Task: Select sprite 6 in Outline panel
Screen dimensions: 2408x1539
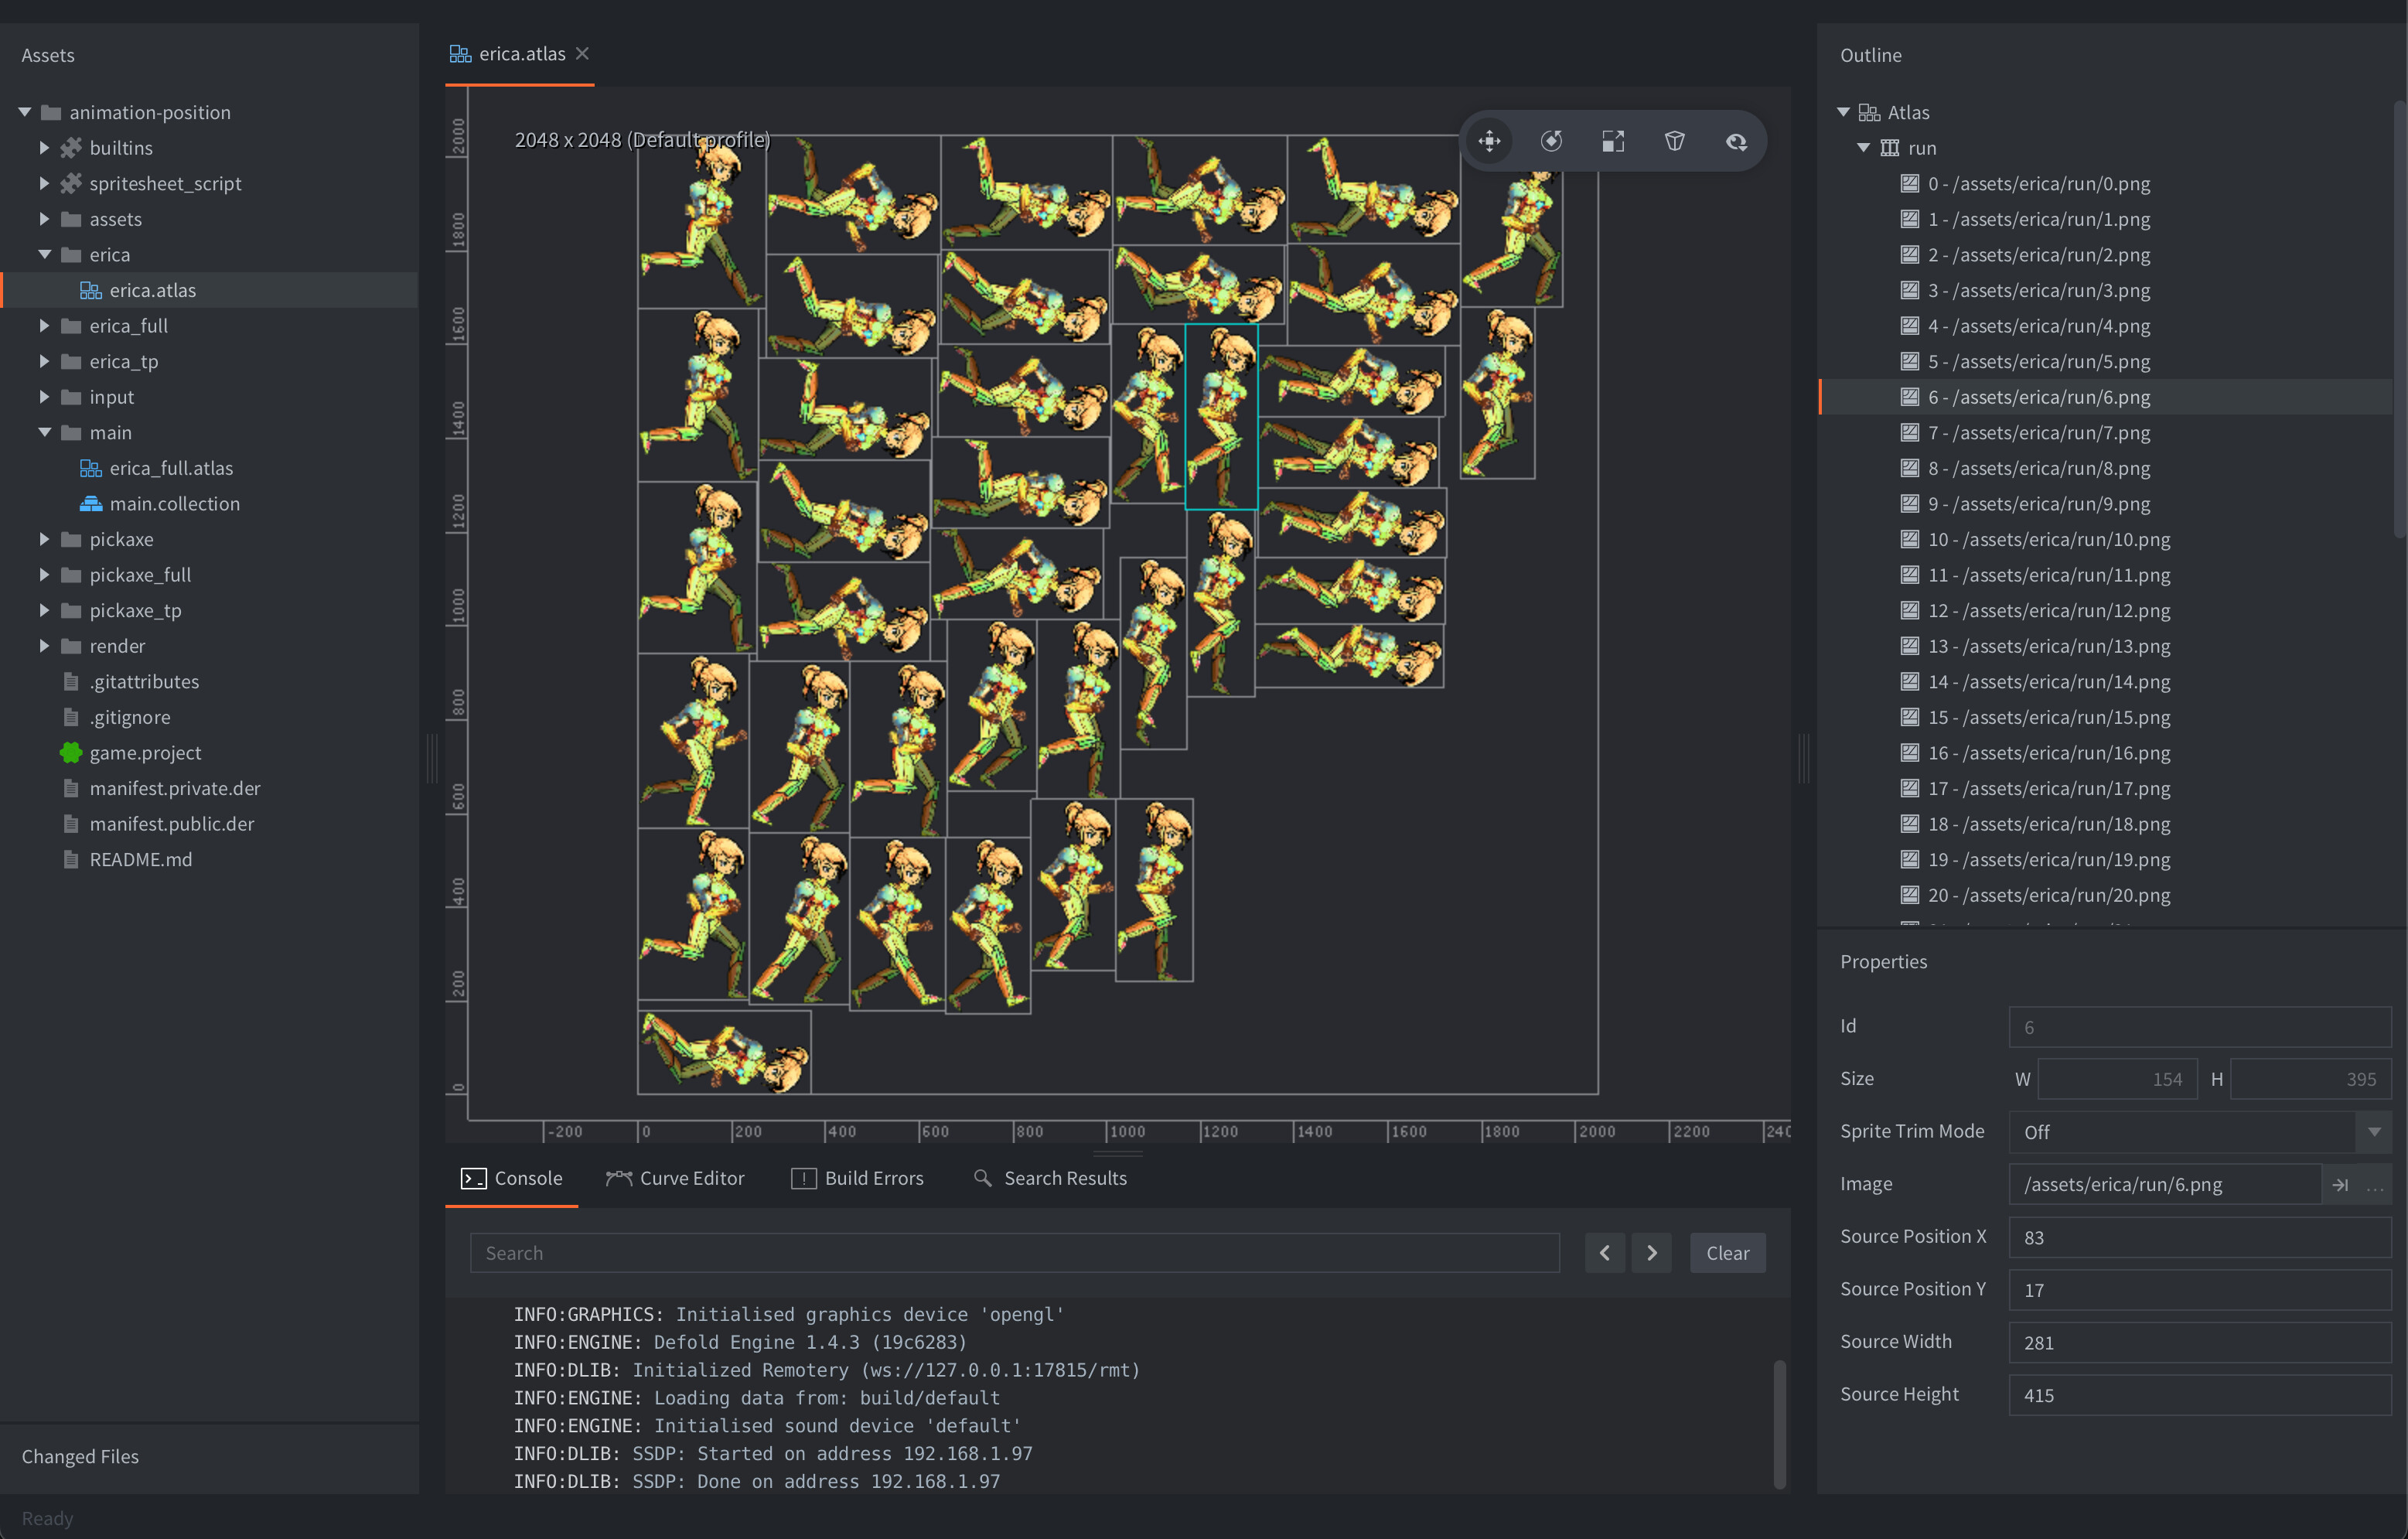Action: (x=2035, y=397)
